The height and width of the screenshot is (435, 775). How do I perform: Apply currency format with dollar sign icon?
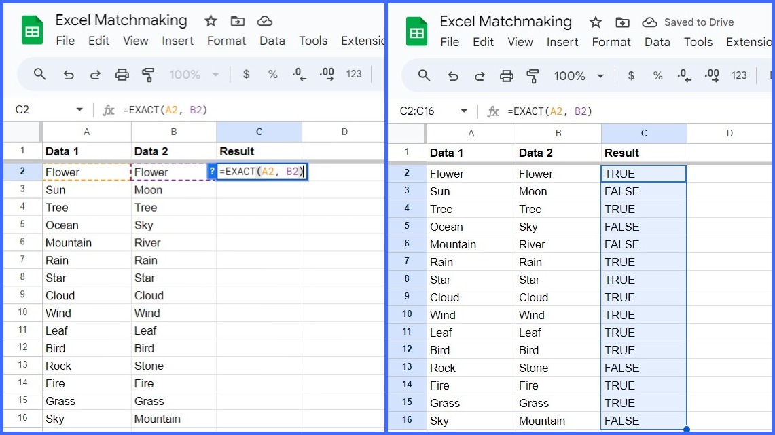point(246,74)
